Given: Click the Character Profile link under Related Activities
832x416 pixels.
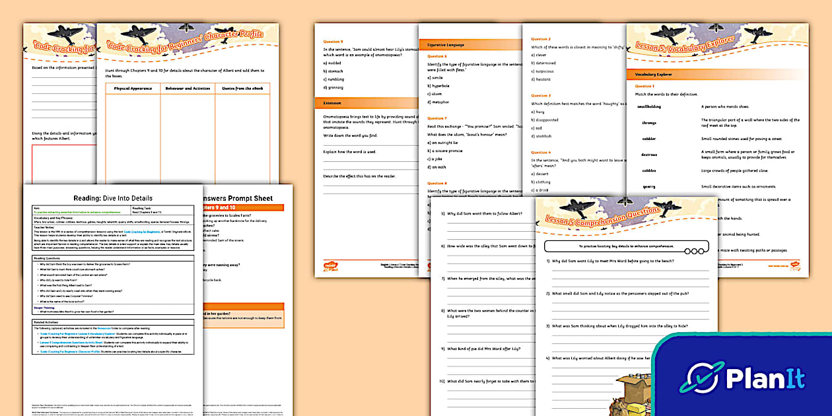Looking at the screenshot, I should point(71,353).
